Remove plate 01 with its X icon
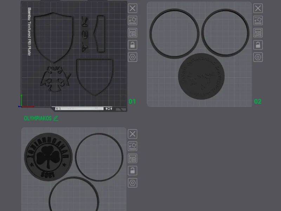 (132, 8)
